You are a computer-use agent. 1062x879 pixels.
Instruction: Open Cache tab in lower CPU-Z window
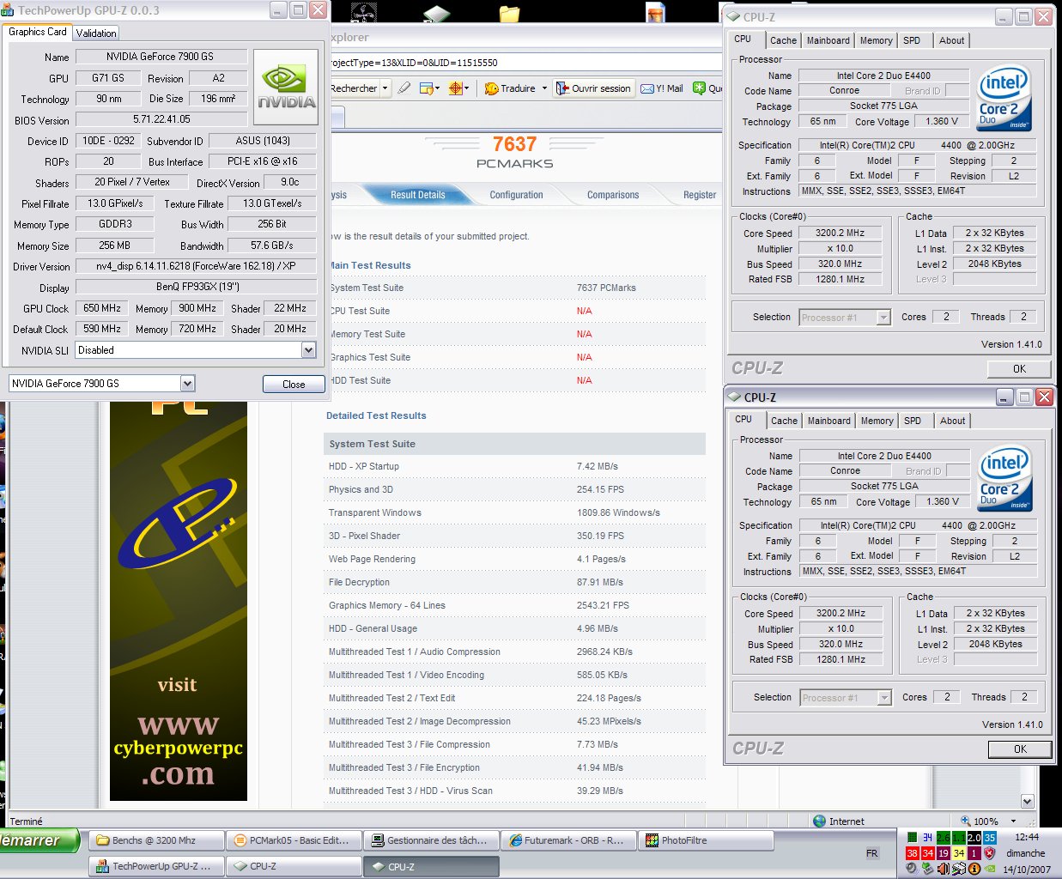tap(784, 421)
